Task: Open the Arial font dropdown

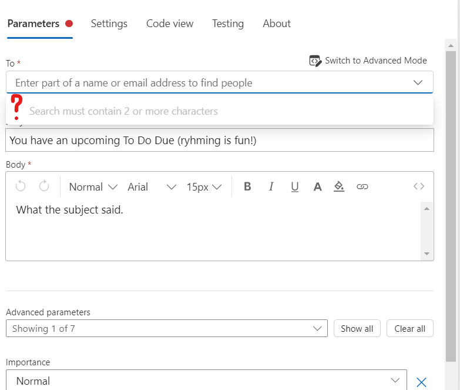Action: click(x=152, y=187)
